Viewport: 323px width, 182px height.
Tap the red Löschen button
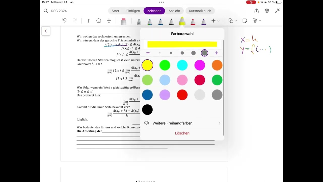182,133
